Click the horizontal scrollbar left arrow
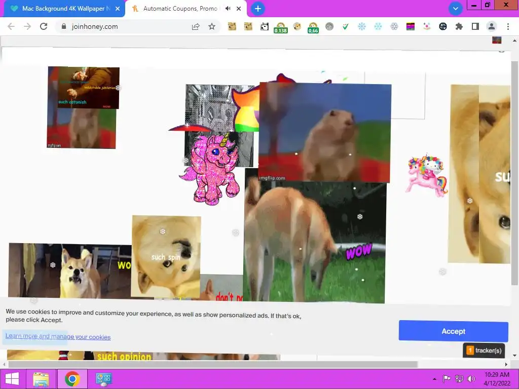This screenshot has width=519, height=389. pos(4,364)
